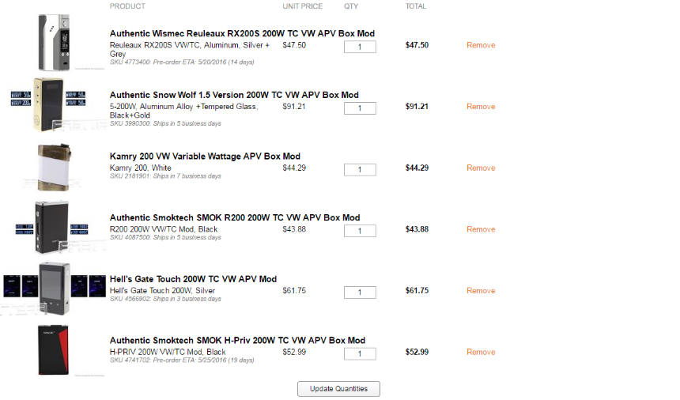Focus quantity box for SMOK H-Priv
The width and height of the screenshot is (680, 400).
pyautogui.click(x=360, y=353)
